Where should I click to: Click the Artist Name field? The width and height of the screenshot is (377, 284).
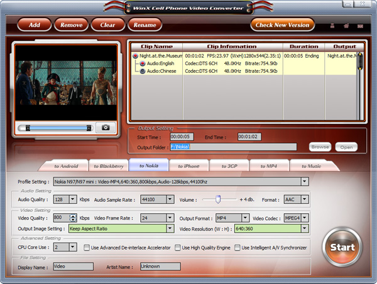pos(160,266)
